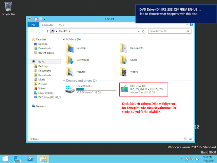Click the Properties quick access toolbar icon
Viewport: 217px width, 163px height.
pyautogui.click(x=36, y=19)
